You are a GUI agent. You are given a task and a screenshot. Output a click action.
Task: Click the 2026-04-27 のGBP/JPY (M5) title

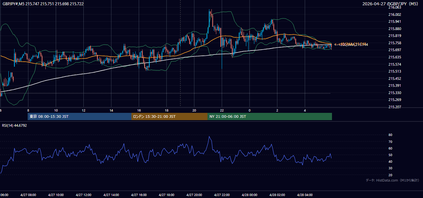(x=391, y=4)
